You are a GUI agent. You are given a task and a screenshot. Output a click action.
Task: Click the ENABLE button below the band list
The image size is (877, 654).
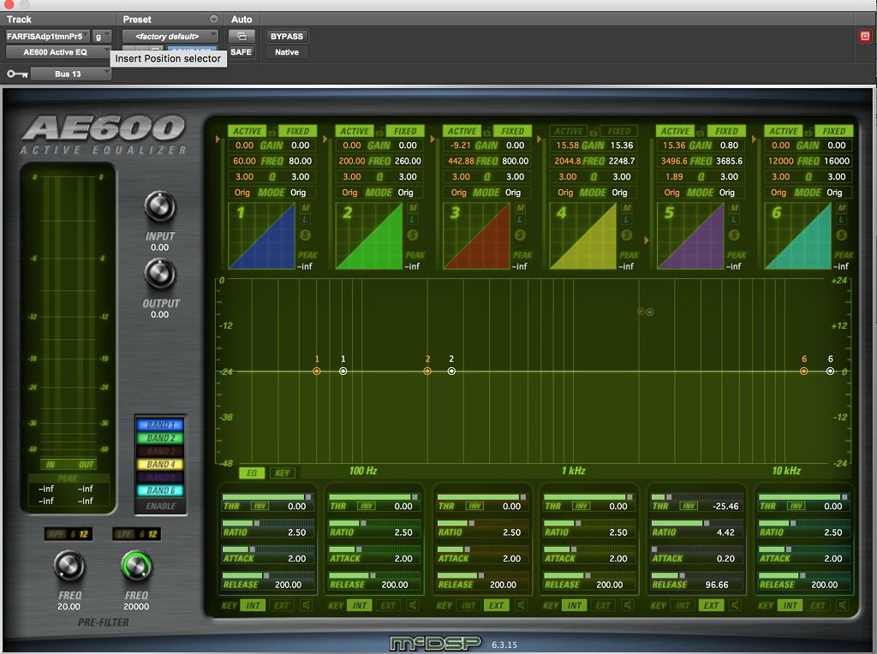click(x=160, y=506)
